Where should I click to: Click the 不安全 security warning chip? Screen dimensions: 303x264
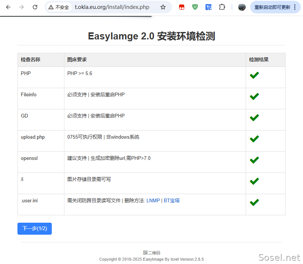[59, 7]
